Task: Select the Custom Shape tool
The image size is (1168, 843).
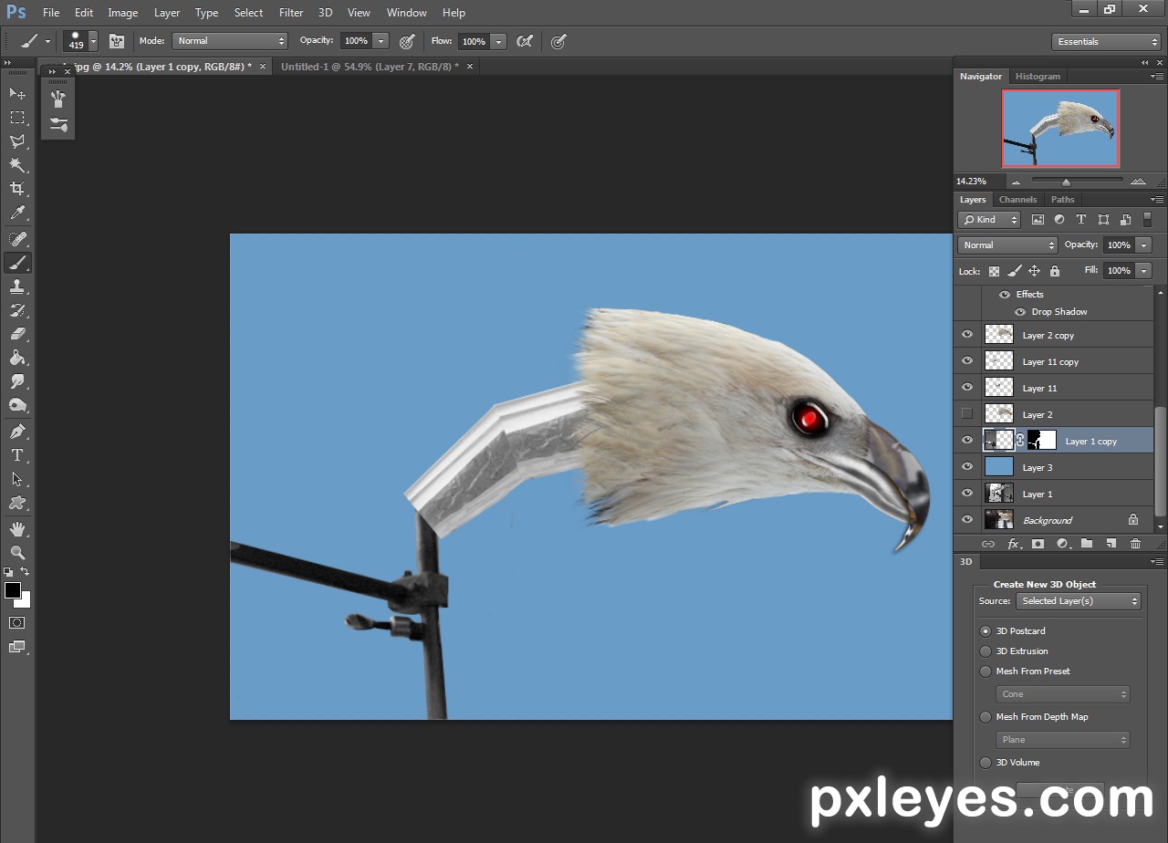Action: coord(17,502)
